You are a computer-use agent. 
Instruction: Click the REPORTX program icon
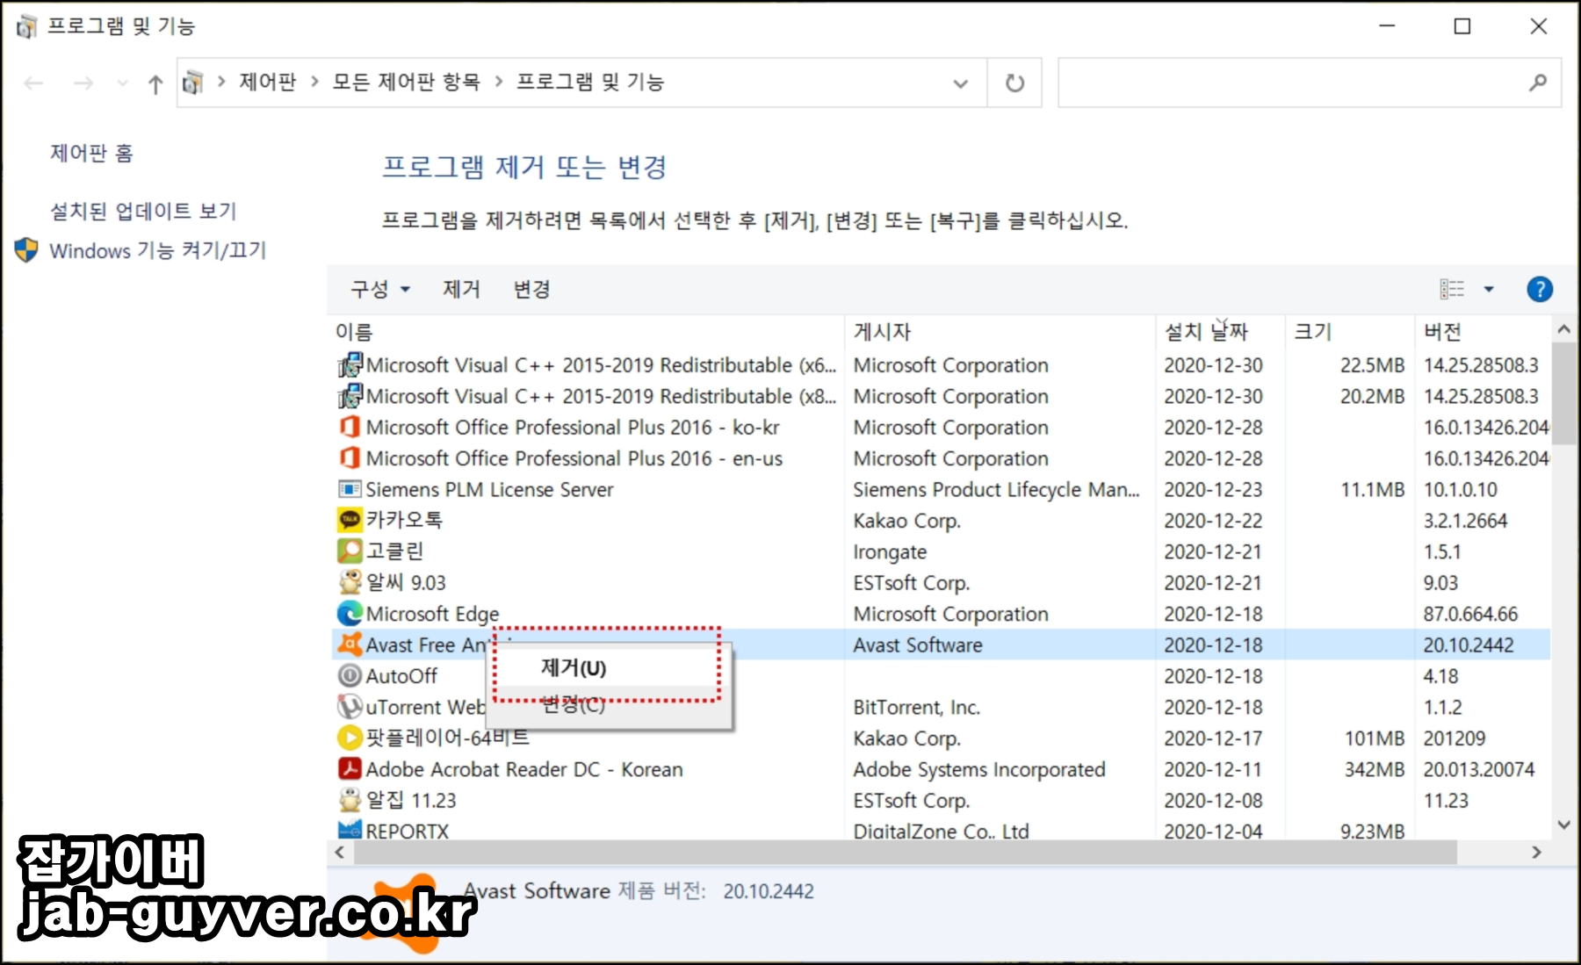tap(350, 829)
